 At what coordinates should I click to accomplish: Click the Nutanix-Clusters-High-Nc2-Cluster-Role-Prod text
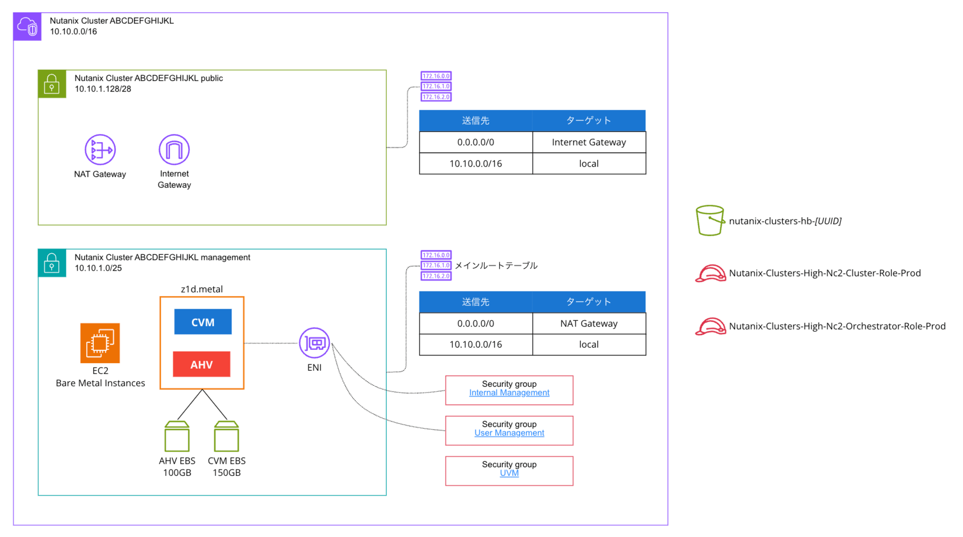click(x=825, y=273)
